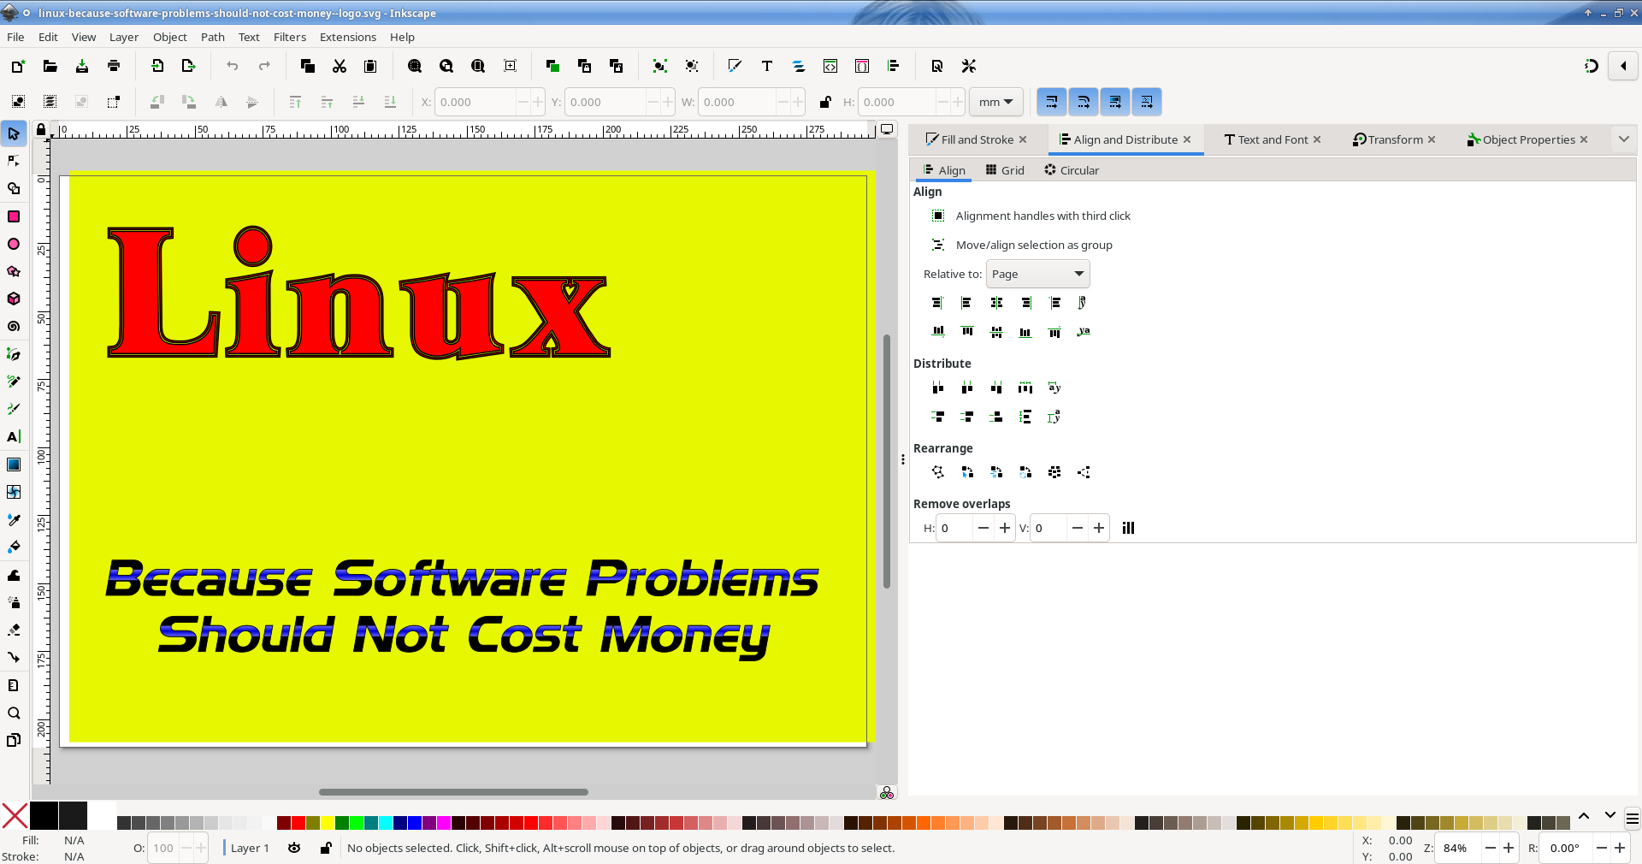
Task: Click the red color swatch in palette
Action: [298, 823]
